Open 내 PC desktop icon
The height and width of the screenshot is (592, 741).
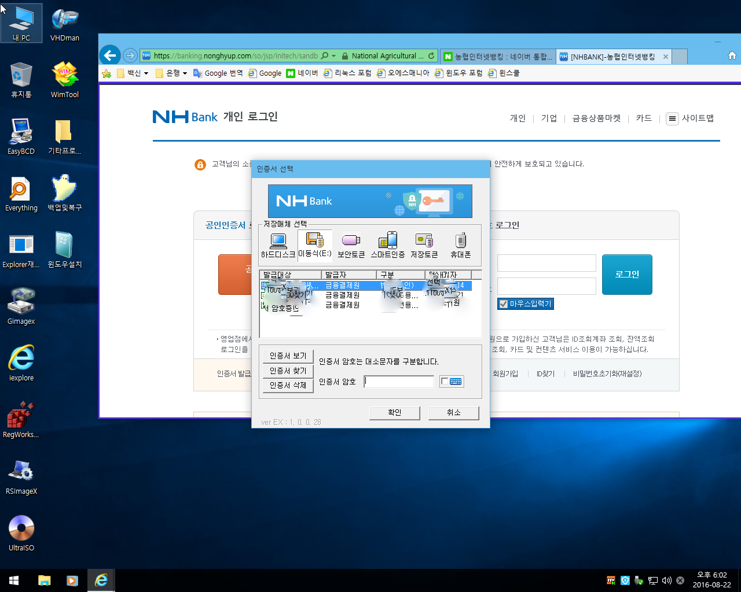[x=21, y=24]
